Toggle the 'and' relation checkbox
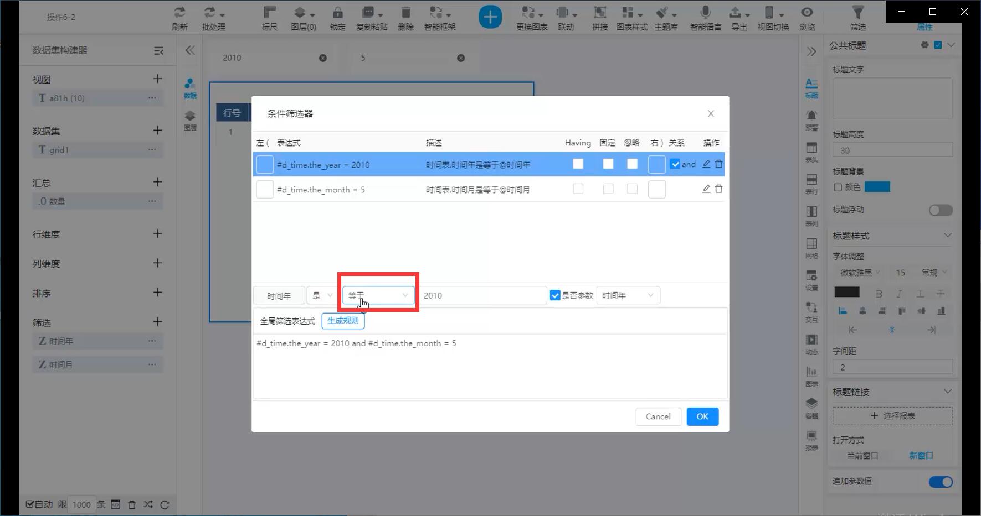Viewport: 981px width, 516px height. pos(675,164)
